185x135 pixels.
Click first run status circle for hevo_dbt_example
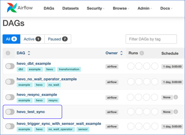[x=131, y=66]
